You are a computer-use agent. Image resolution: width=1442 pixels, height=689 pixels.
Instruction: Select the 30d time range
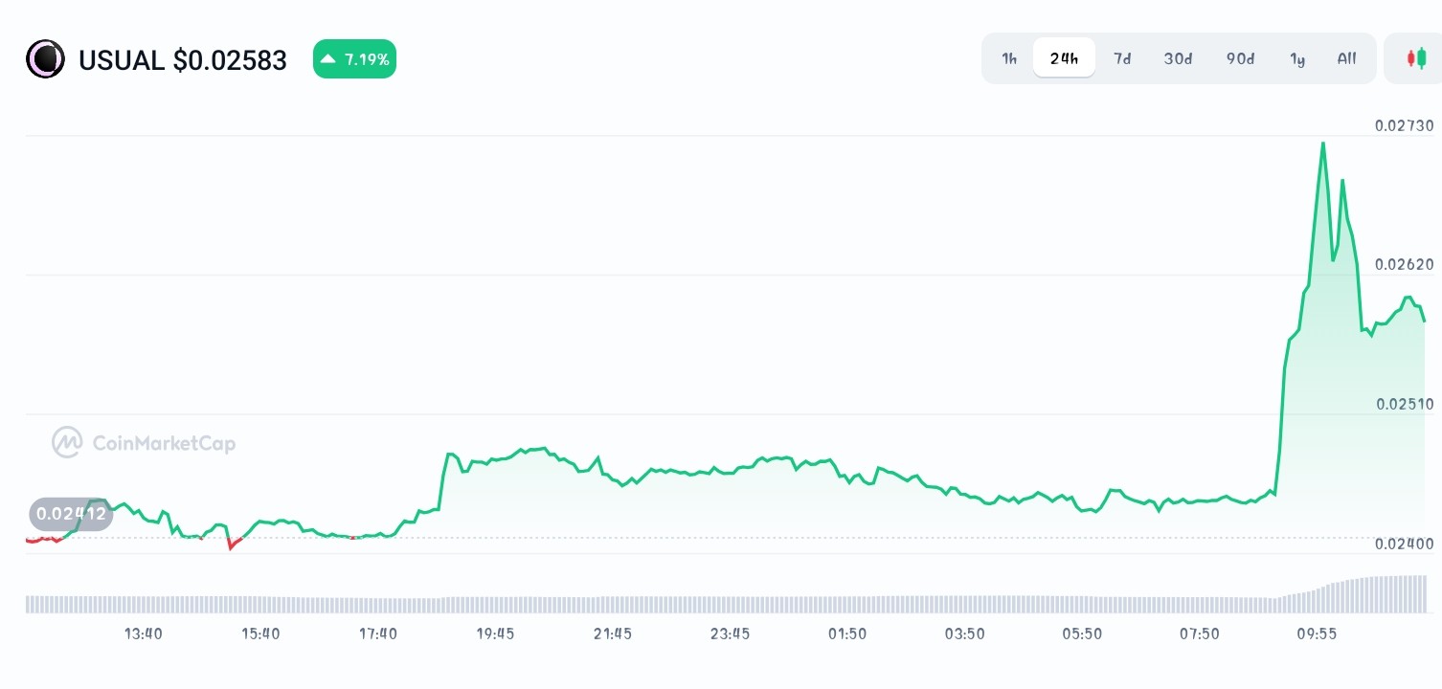[1178, 58]
